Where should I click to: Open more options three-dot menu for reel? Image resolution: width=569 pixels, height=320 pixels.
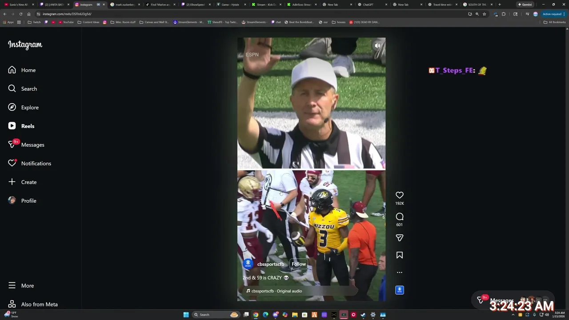click(400, 272)
